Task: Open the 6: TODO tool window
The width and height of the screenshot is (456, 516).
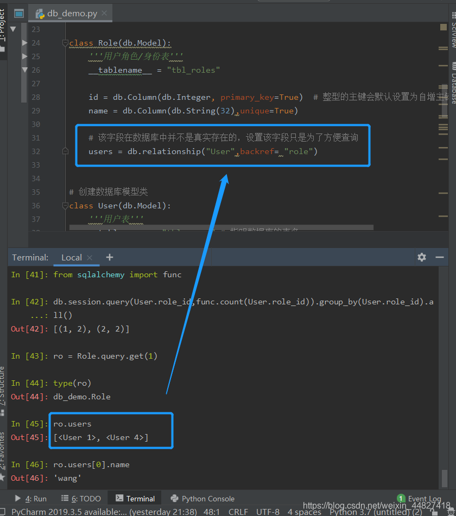Action: click(x=81, y=499)
